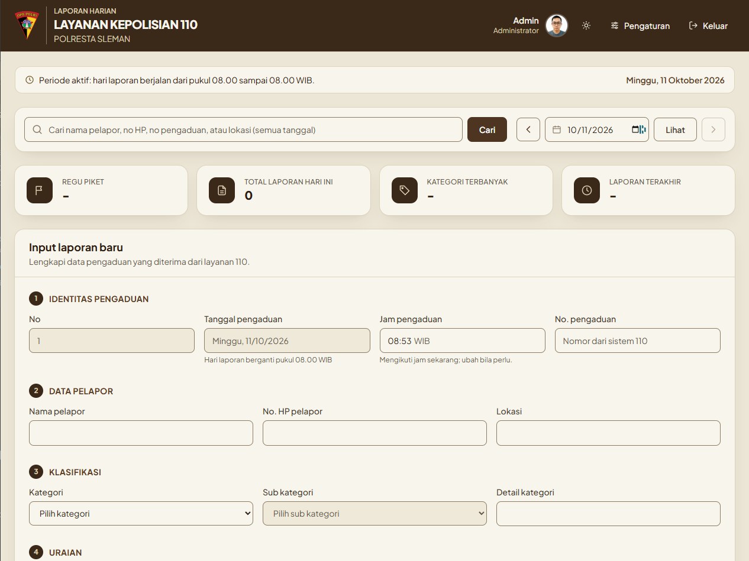749x561 pixels.
Task: Click the teal bars icon in the date field
Action: pyautogui.click(x=643, y=129)
